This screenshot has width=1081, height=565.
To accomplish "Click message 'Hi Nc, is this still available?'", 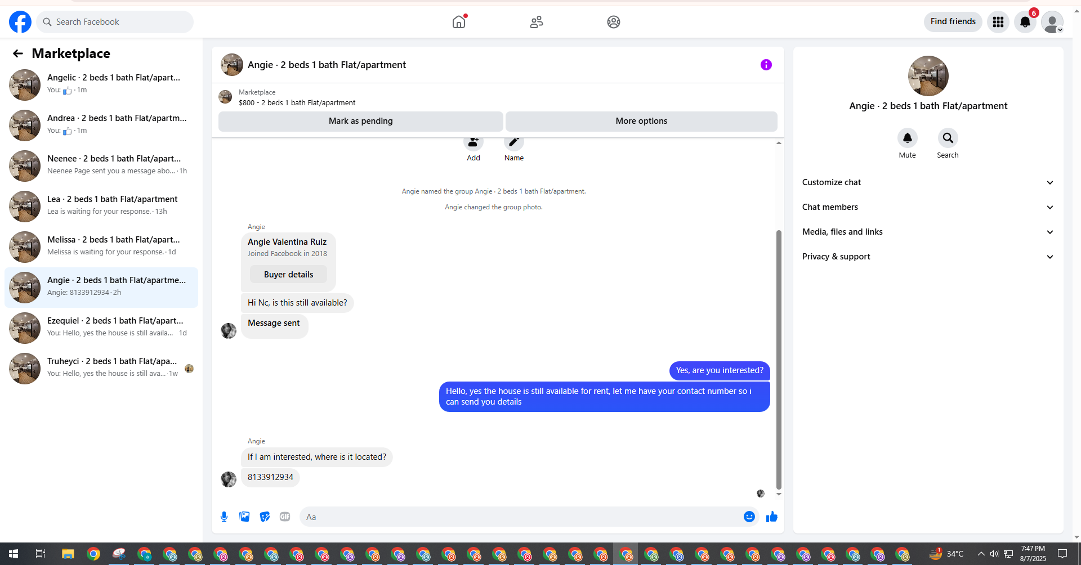I will coord(297,303).
